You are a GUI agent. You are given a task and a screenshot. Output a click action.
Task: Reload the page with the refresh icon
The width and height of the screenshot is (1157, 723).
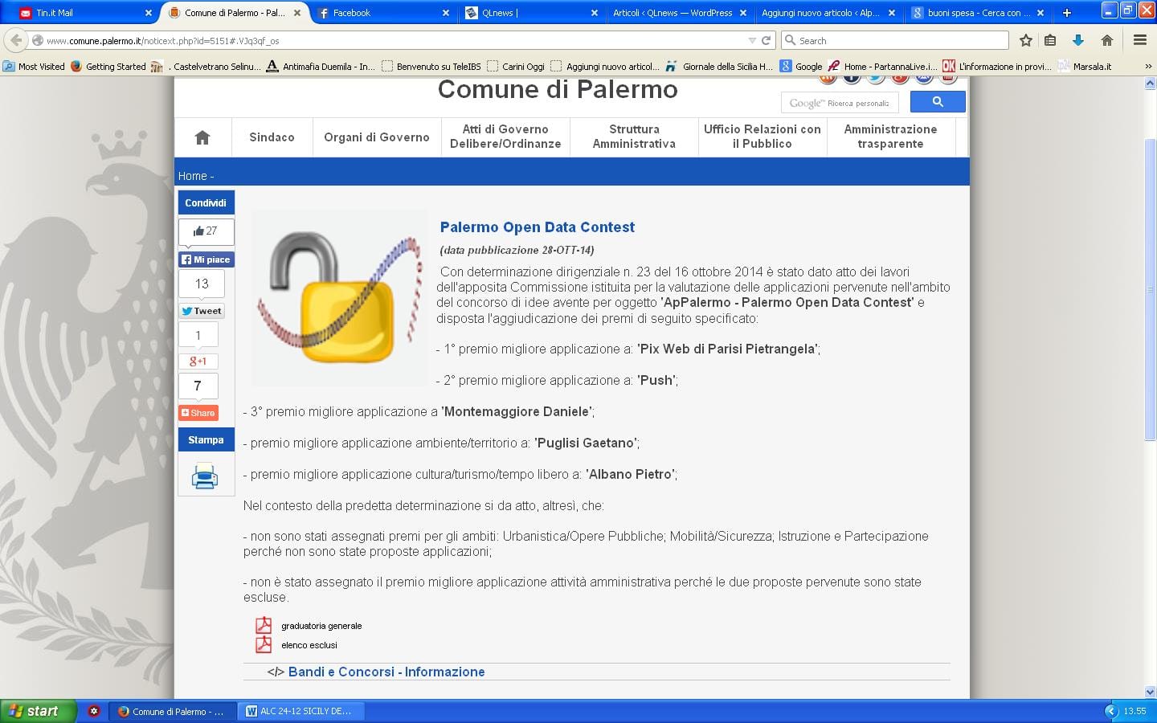point(767,40)
